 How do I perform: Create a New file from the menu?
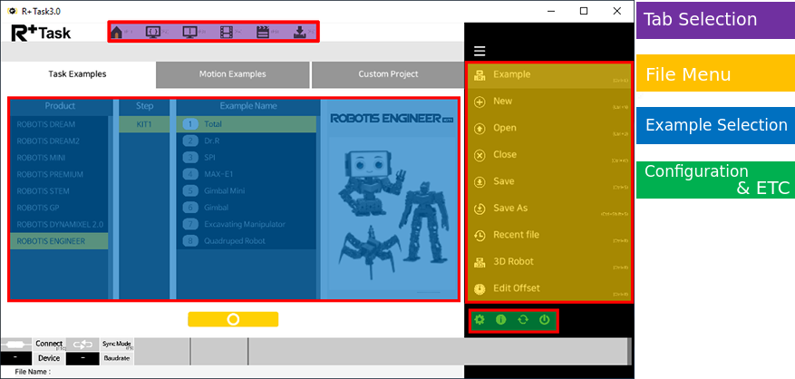(549, 102)
